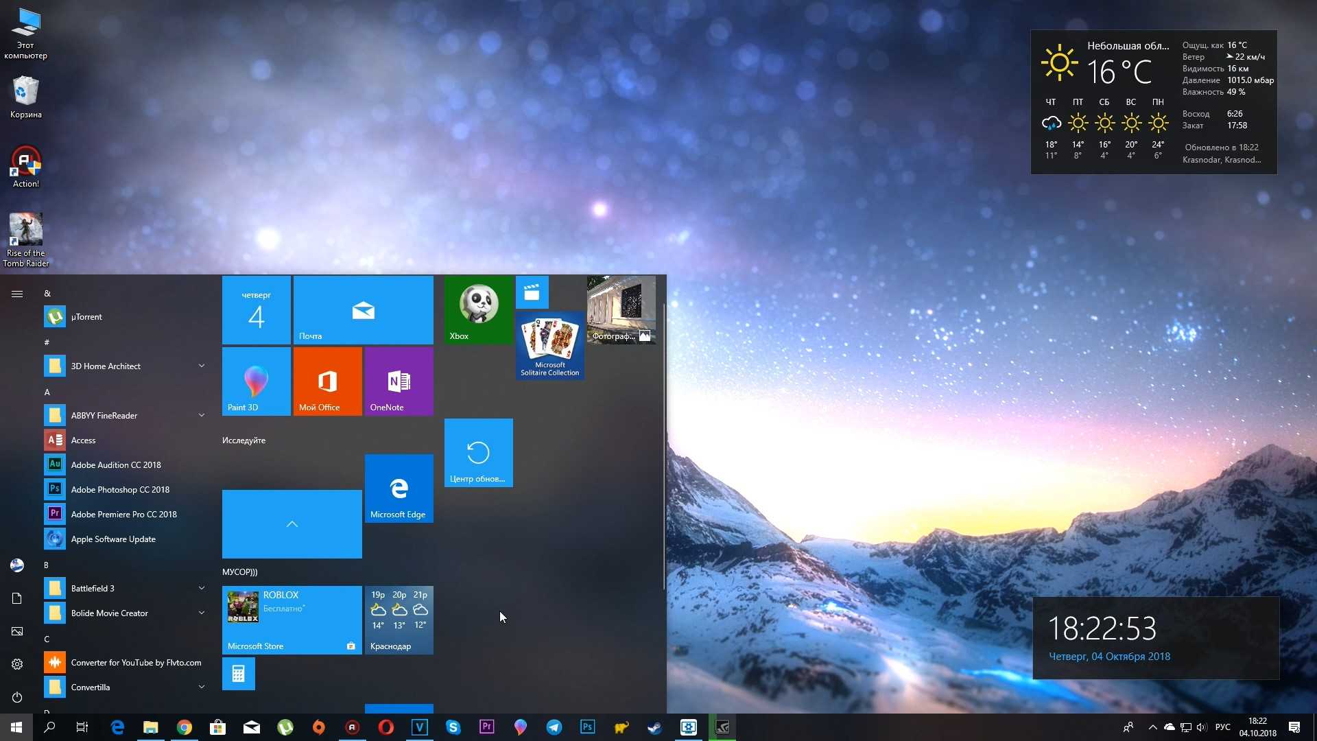Open taskbar search magnifier

point(49,727)
